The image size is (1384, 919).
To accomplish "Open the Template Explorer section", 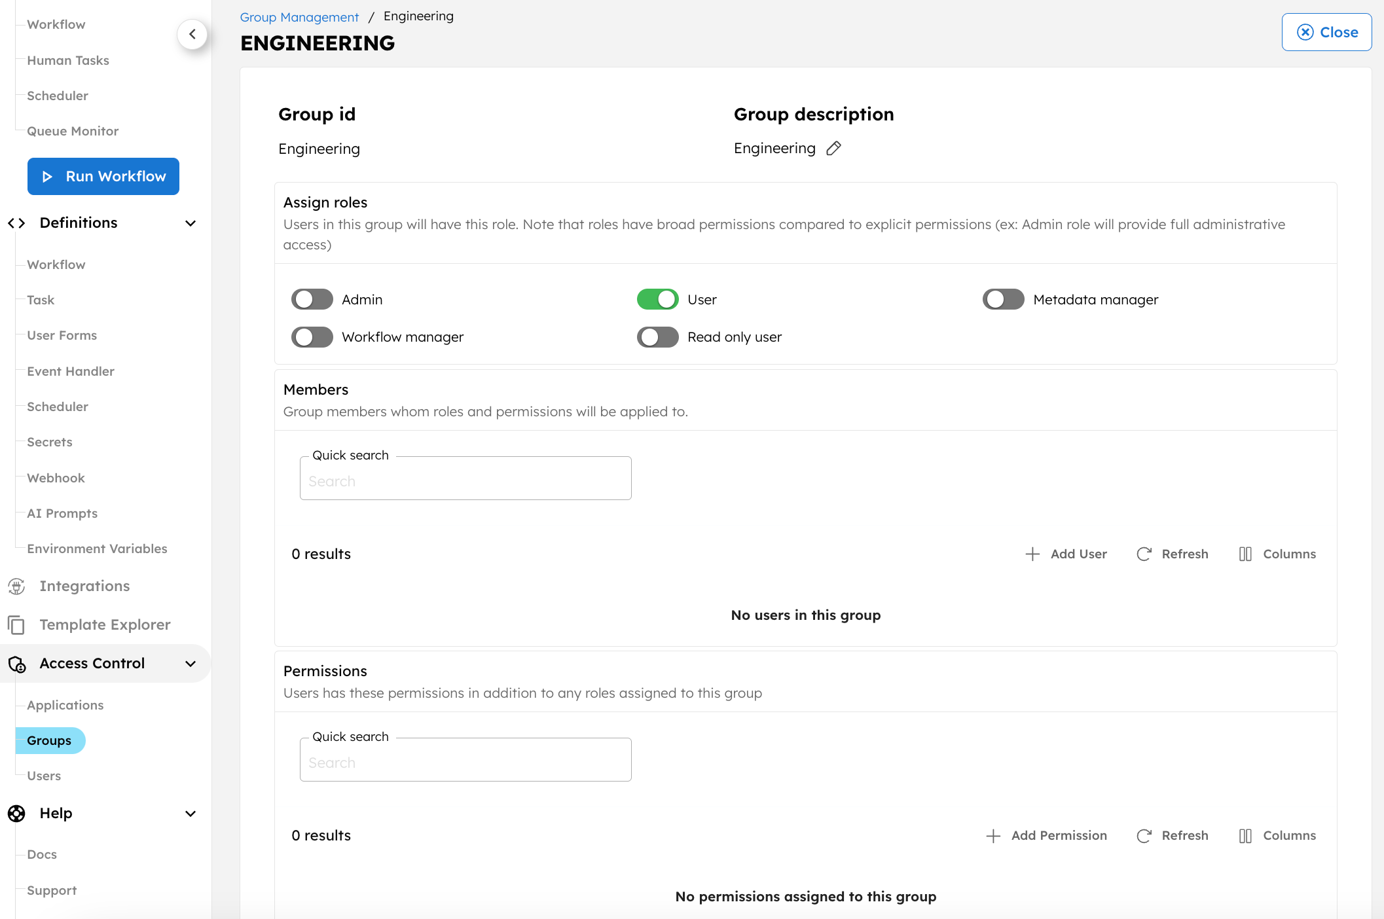I will pos(105,625).
